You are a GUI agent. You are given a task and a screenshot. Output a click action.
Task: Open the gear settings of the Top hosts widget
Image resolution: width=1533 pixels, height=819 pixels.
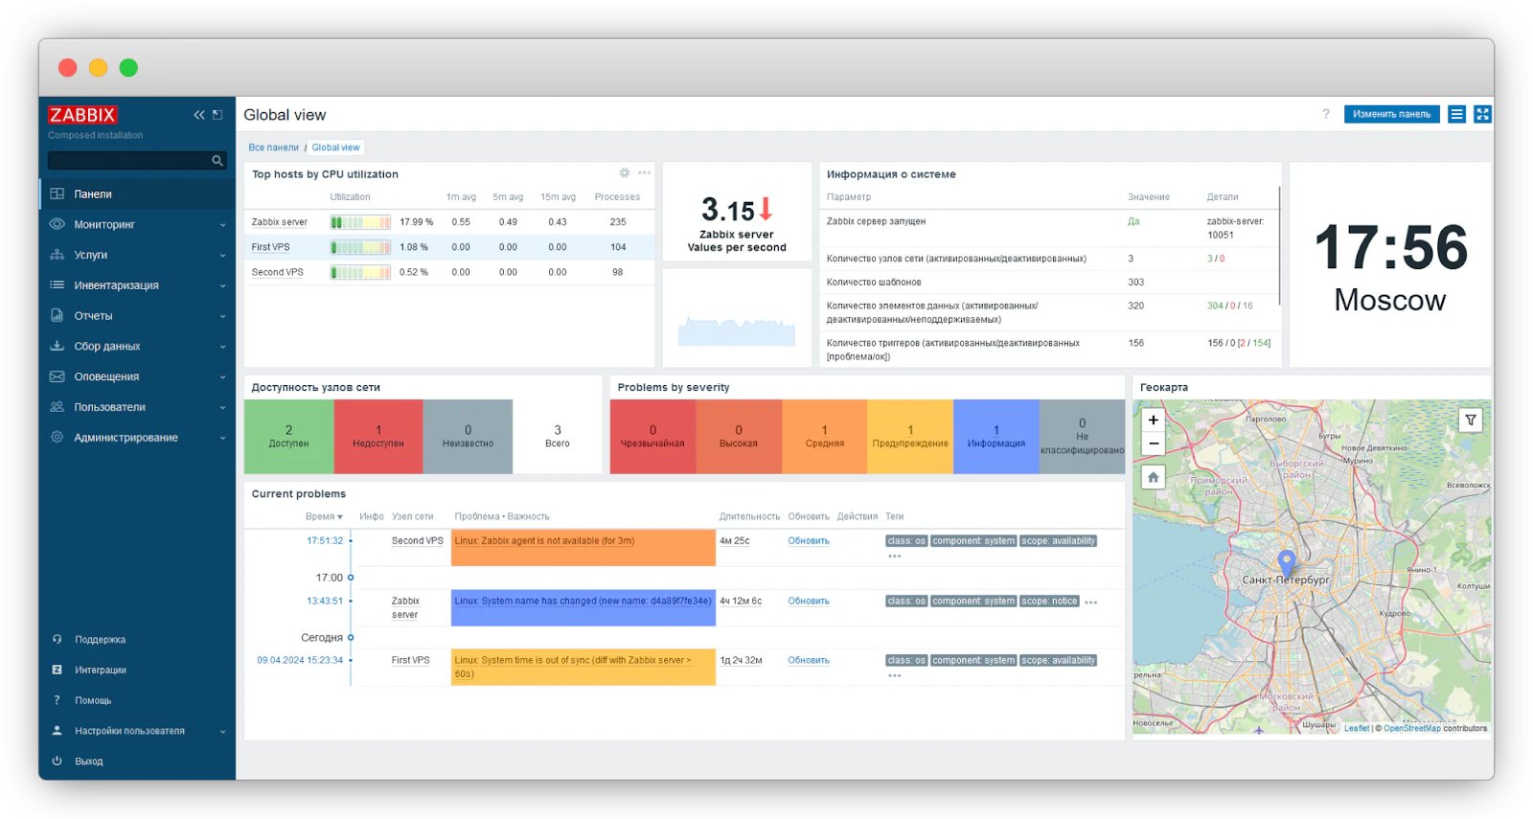click(625, 173)
